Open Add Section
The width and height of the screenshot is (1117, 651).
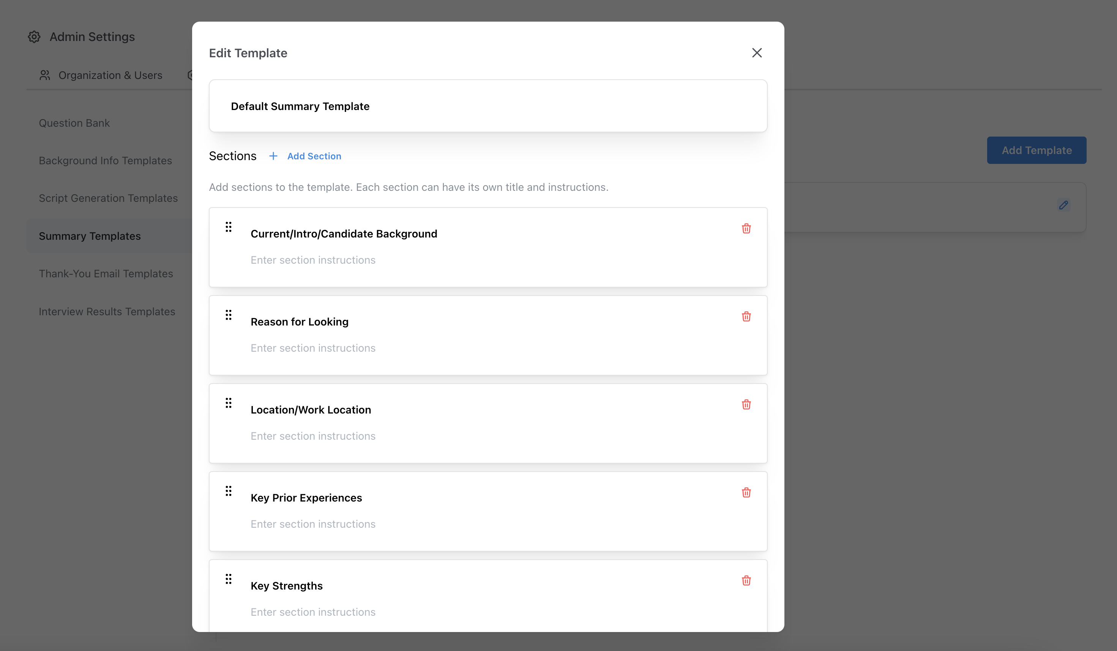[314, 156]
